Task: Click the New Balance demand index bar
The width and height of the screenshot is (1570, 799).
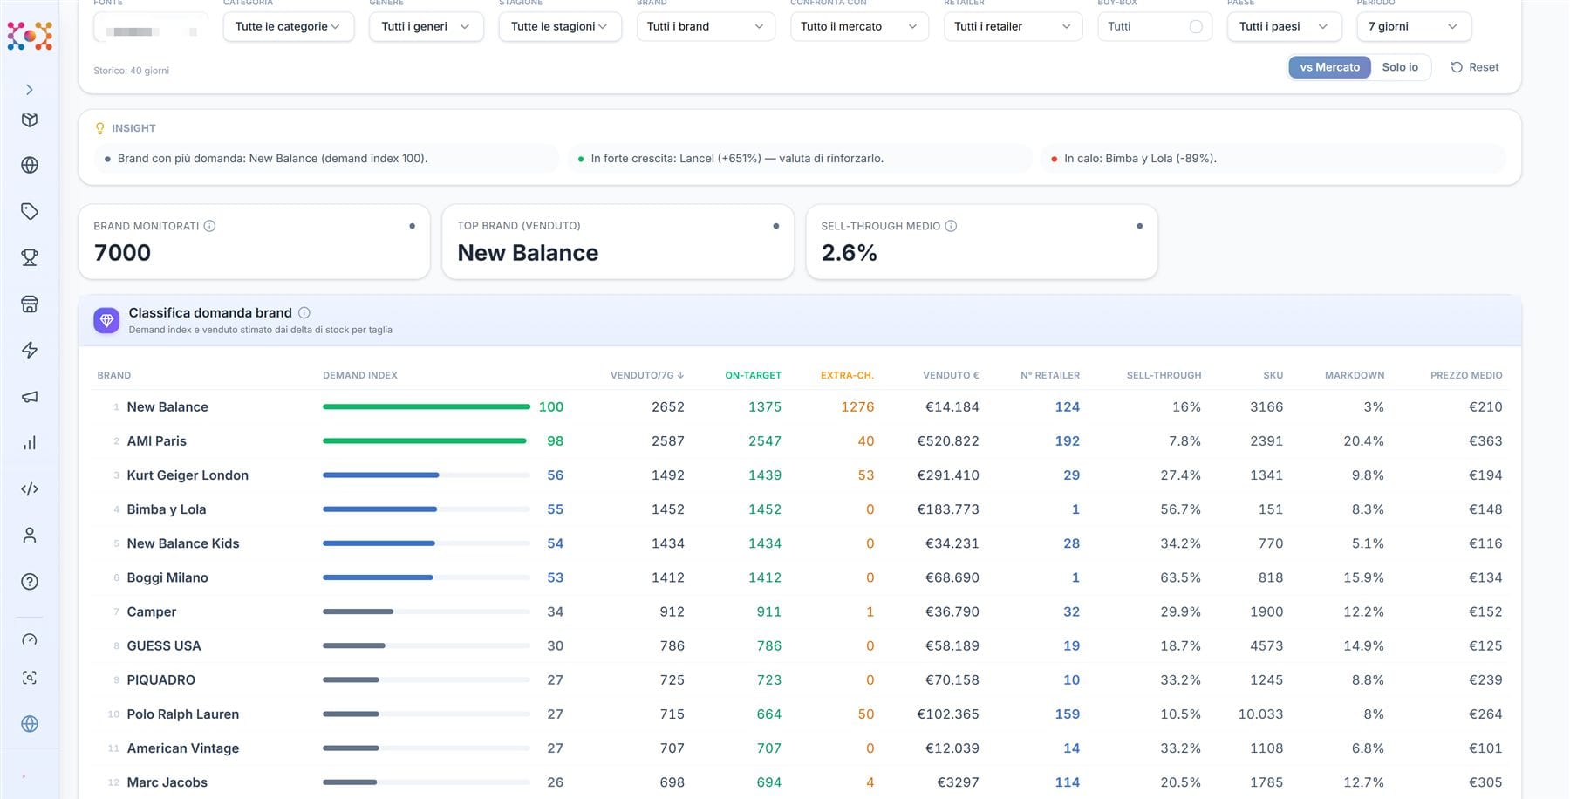Action: (427, 406)
